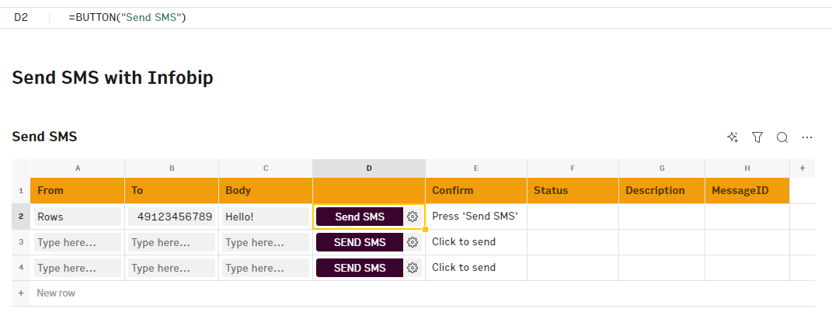Open the table search magnifier icon
This screenshot has width=832, height=326.
coord(782,137)
